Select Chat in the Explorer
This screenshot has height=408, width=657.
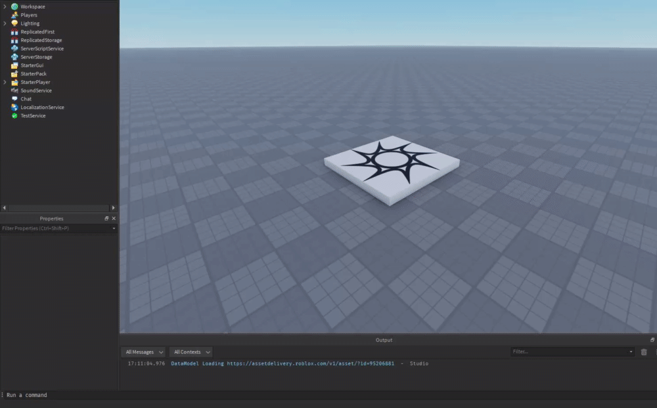pyautogui.click(x=26, y=99)
